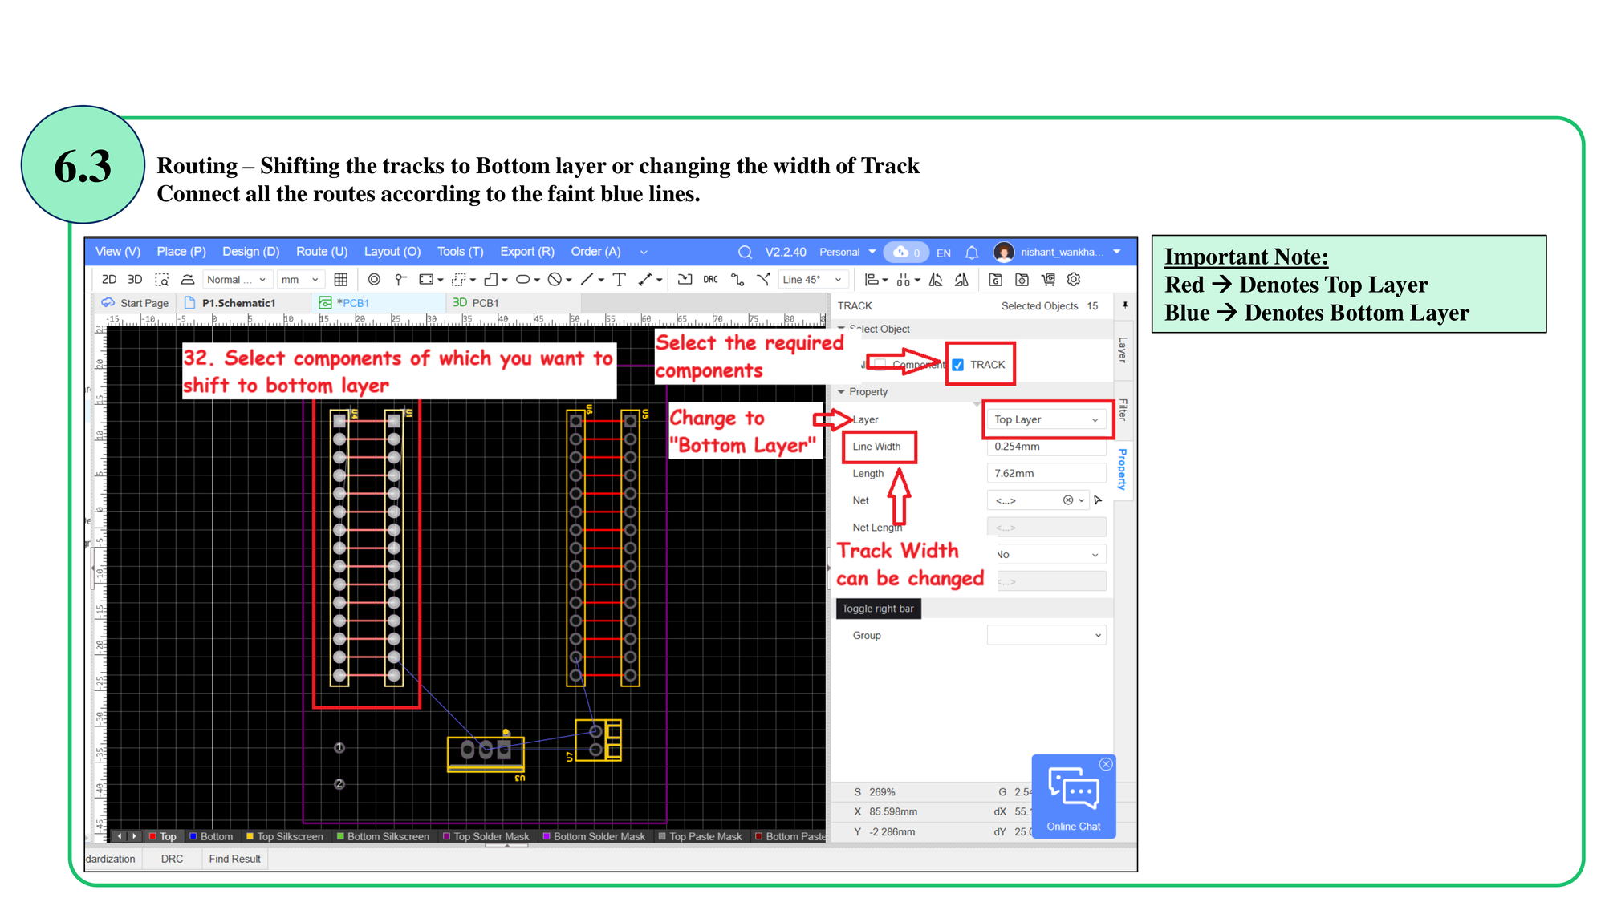Select the Text tool
Viewport: 1605px width, 902px height.
tap(620, 280)
